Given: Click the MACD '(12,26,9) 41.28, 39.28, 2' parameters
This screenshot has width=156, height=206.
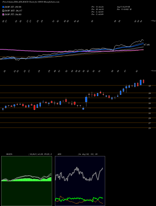Looking at the screenshot, I should click(x=40, y=154).
